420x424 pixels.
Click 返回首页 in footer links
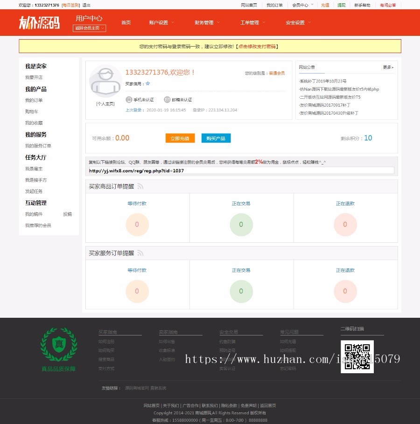coord(268,405)
